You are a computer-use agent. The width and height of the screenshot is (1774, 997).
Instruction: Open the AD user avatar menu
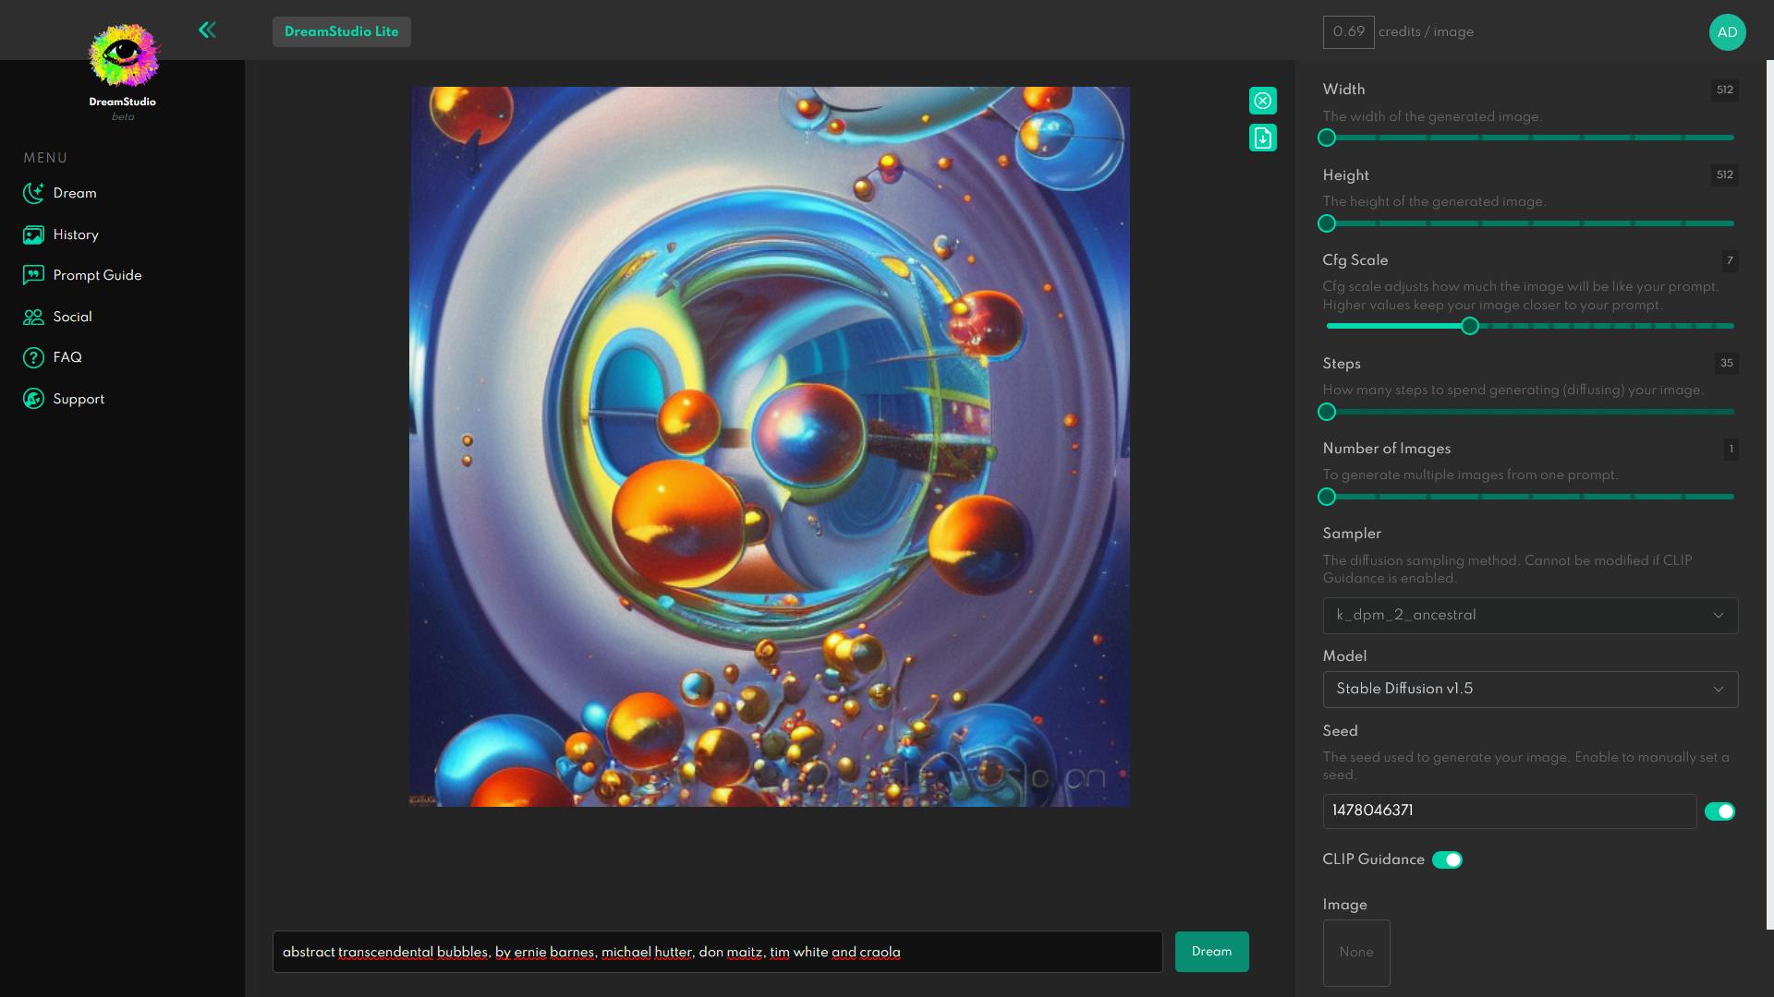tap(1726, 32)
